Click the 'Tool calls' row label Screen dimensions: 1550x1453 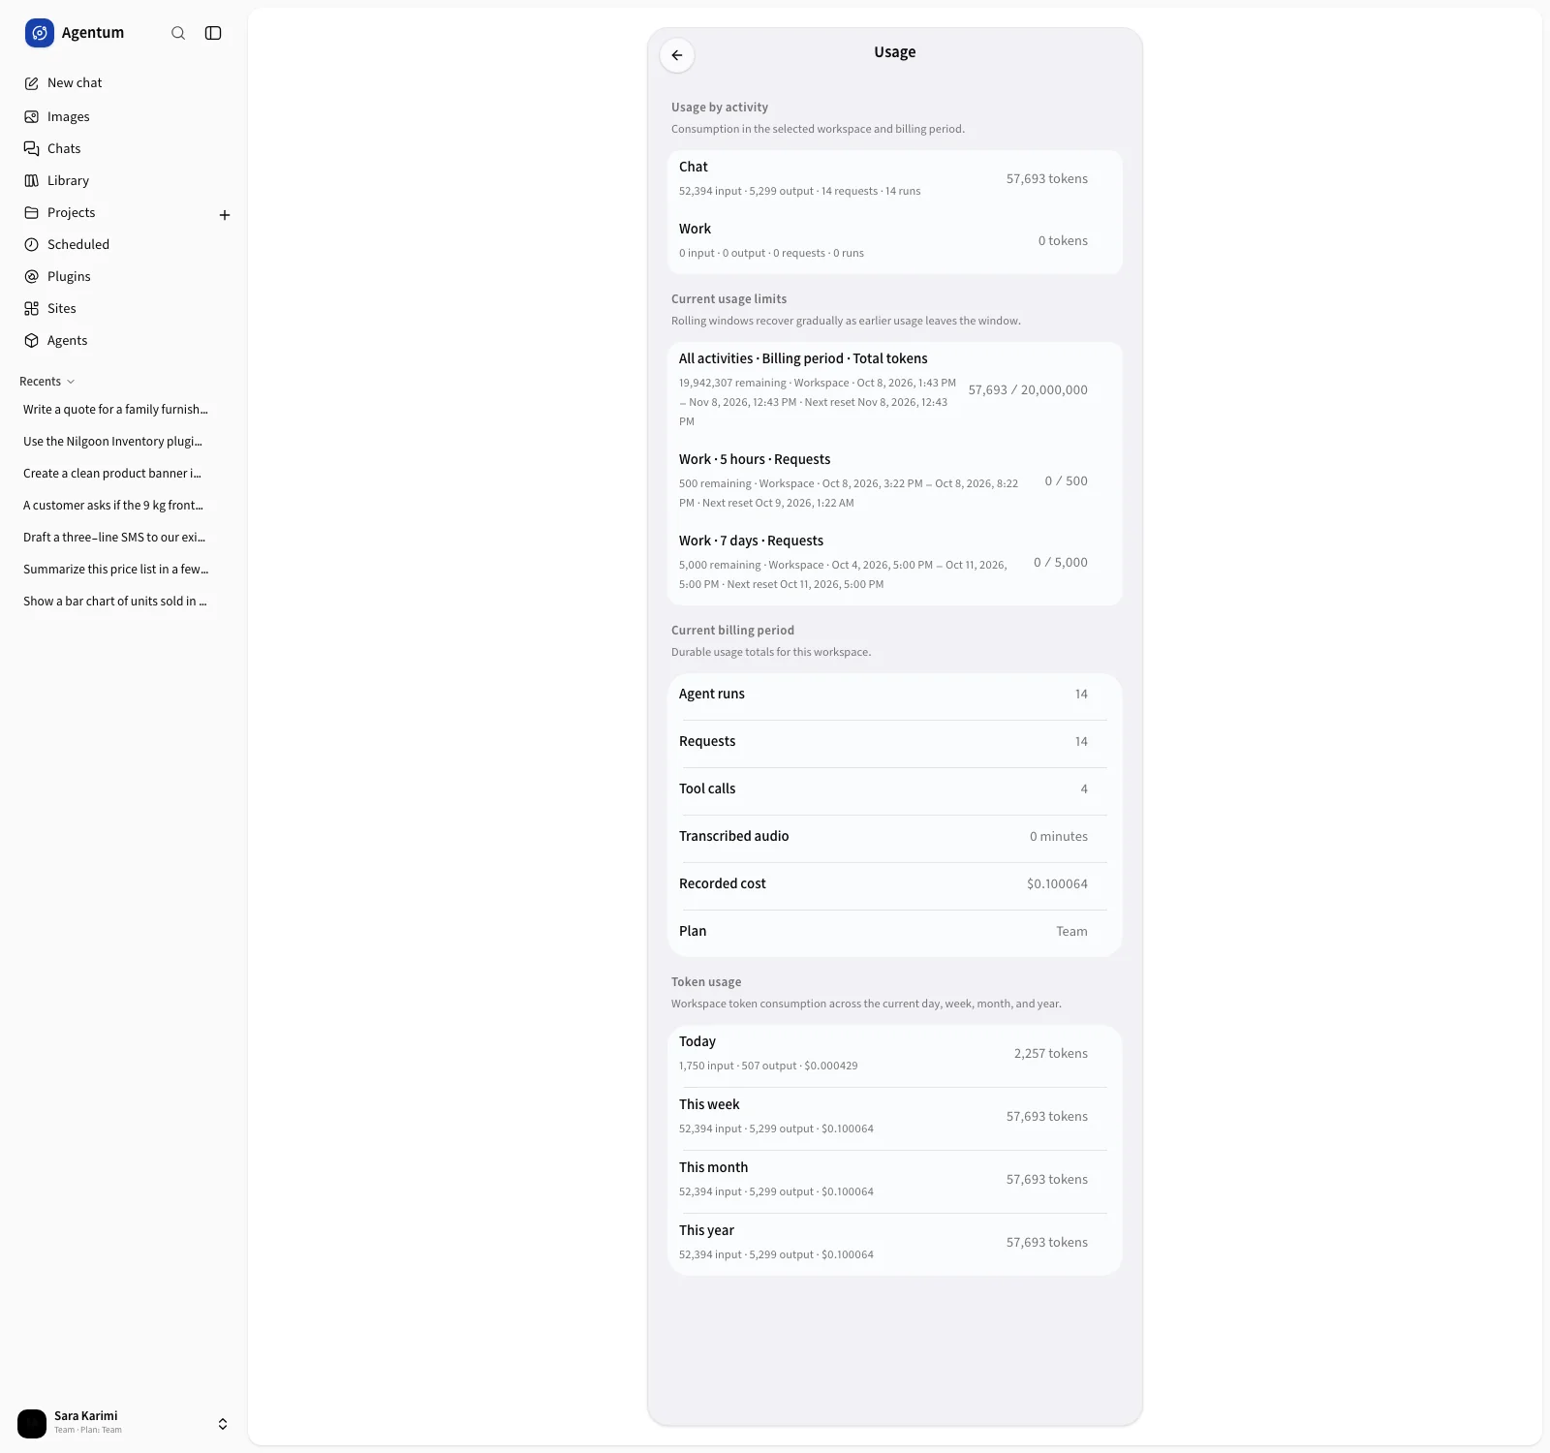[x=707, y=788]
